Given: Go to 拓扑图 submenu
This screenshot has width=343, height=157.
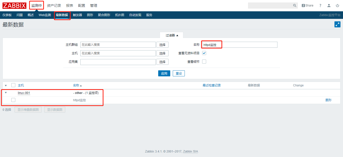Looking at the screenshot, I should [120, 15].
